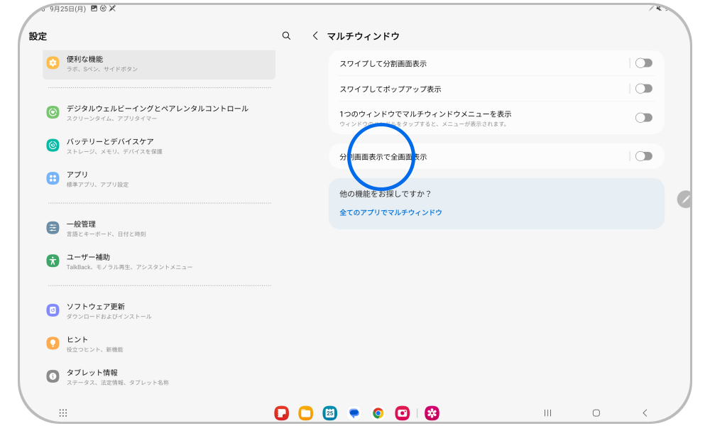The width and height of the screenshot is (710, 426).
Task: Tap the アプリ blue four-dot icon
Action: coord(53,178)
